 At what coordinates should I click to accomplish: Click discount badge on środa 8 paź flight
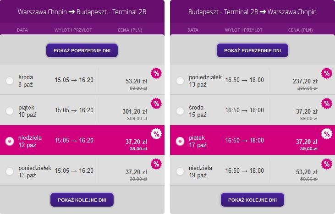point(156,73)
